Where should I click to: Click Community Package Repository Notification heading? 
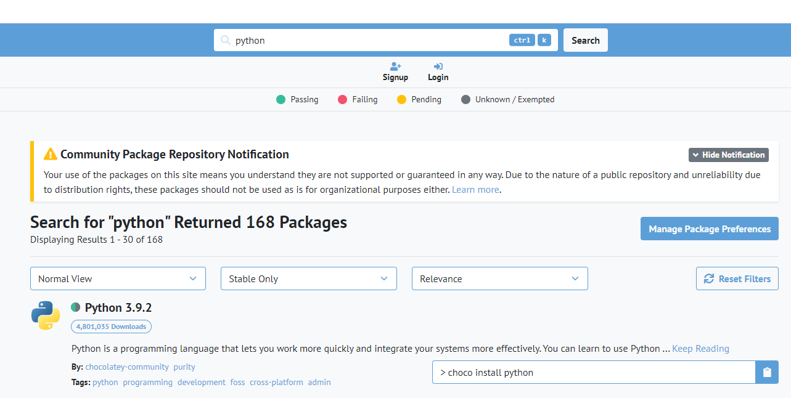coord(174,154)
